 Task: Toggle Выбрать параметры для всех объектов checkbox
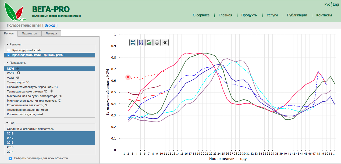coord(10,158)
